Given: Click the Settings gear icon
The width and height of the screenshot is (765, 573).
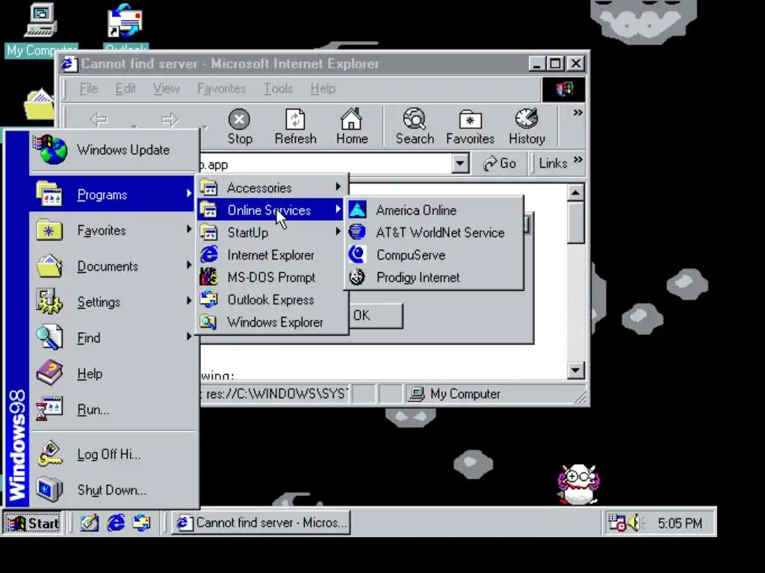Looking at the screenshot, I should coord(49,301).
